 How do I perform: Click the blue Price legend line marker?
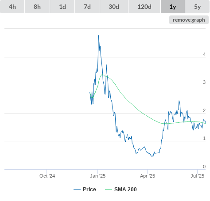77,190
